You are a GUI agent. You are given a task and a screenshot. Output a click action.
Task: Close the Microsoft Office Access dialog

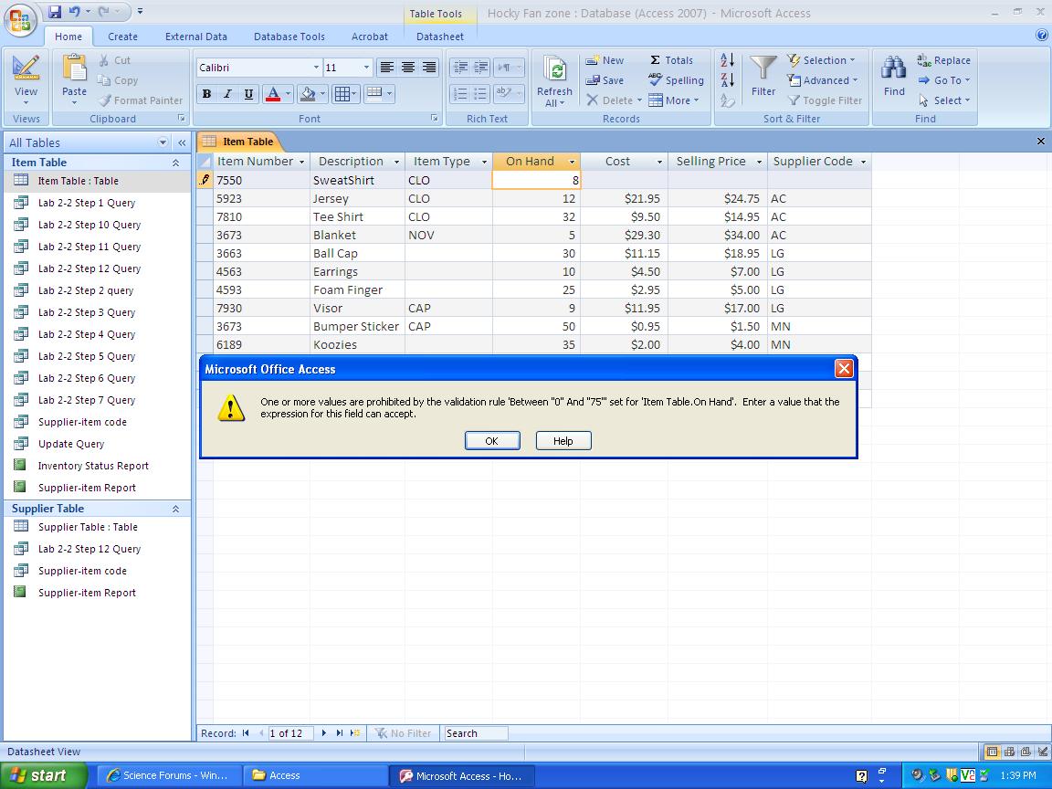pos(844,368)
